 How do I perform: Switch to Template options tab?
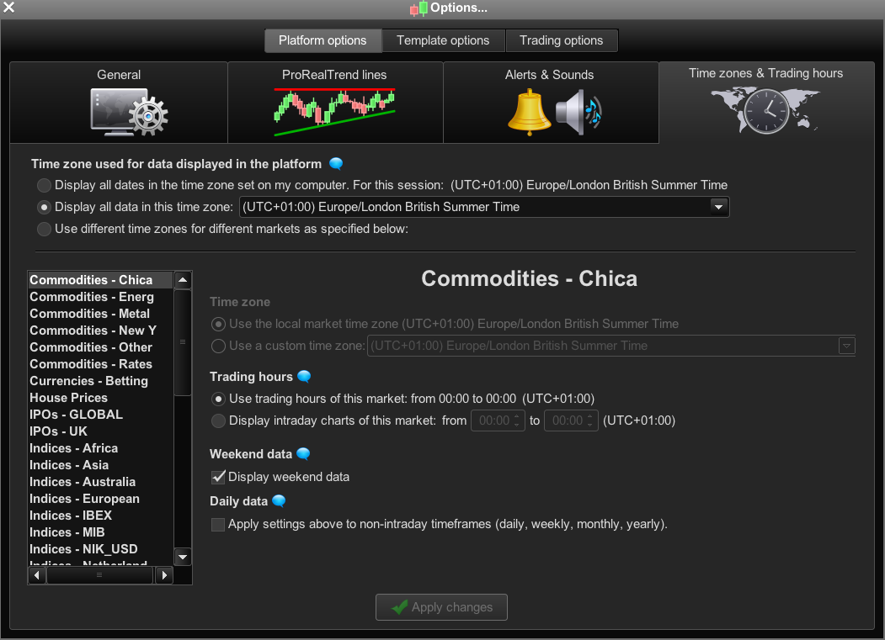click(443, 40)
